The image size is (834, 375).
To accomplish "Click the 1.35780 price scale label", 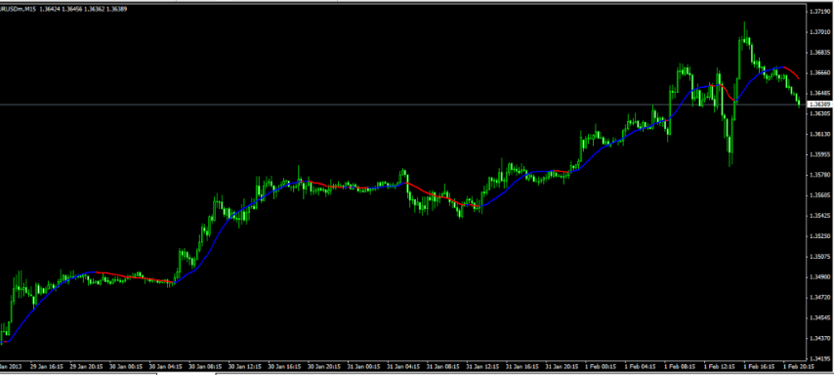I will coord(819,175).
